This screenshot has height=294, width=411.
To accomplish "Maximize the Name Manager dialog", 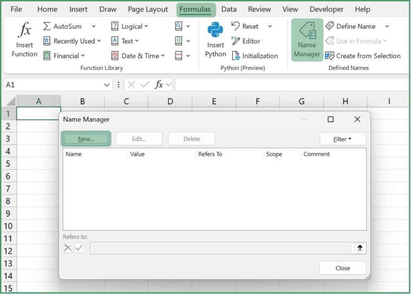I will [331, 119].
